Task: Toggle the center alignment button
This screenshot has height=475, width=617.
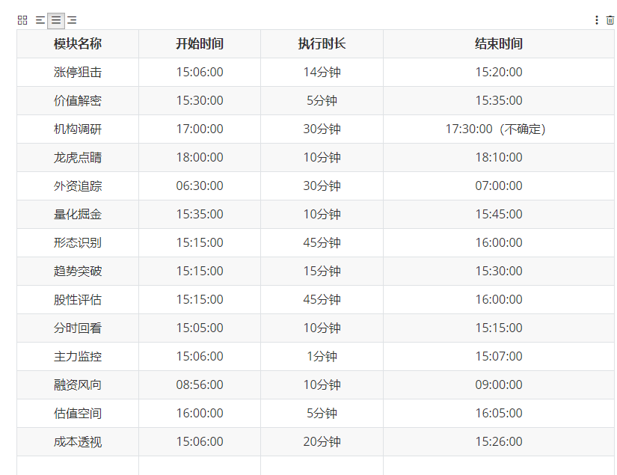Action: [56, 20]
